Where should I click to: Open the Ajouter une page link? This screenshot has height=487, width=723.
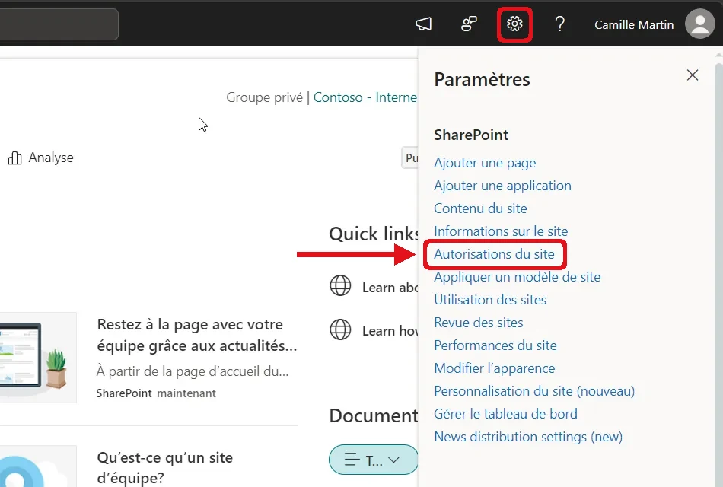[x=485, y=163]
